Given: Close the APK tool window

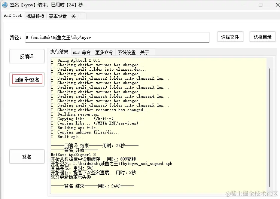Looking at the screenshot, I should pos(277,5).
